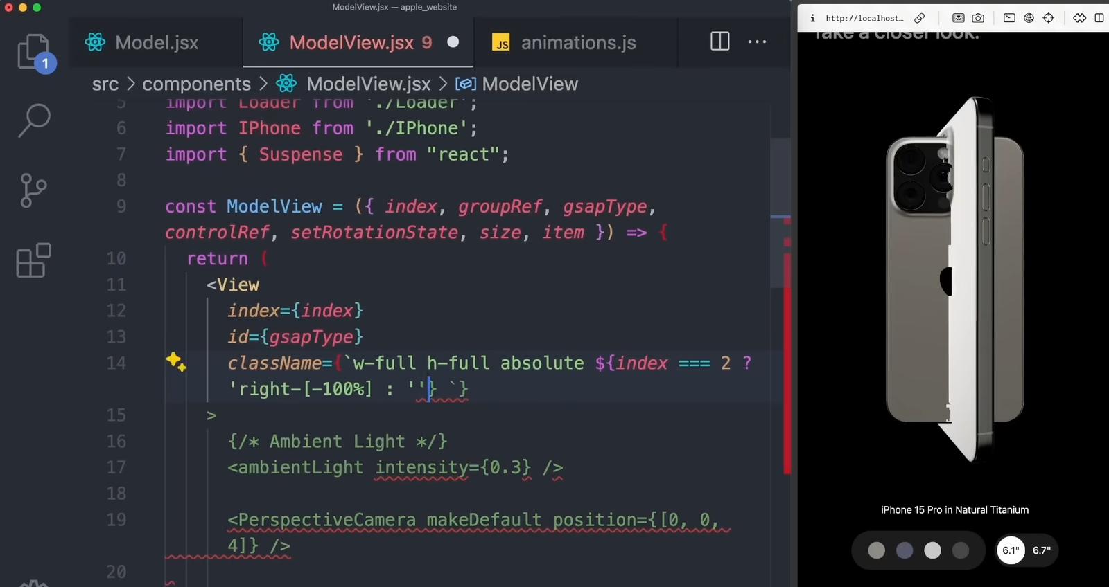Open the Search view in sidebar

33,120
